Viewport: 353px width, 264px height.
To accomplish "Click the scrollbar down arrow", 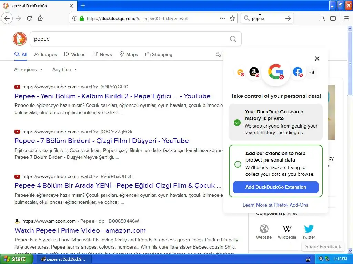I will (350, 251).
